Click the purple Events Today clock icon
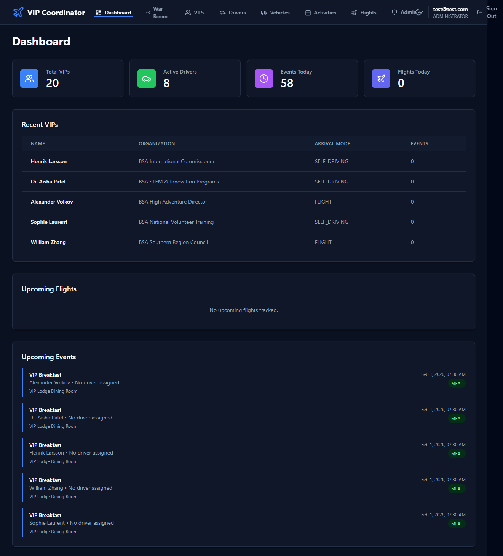Image resolution: width=503 pixels, height=556 pixels. click(x=264, y=79)
